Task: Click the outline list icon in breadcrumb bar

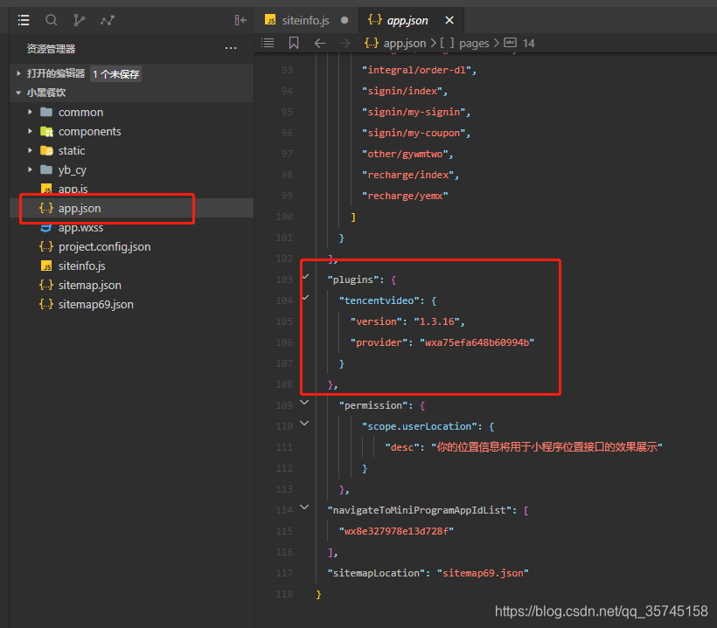Action: [x=268, y=43]
